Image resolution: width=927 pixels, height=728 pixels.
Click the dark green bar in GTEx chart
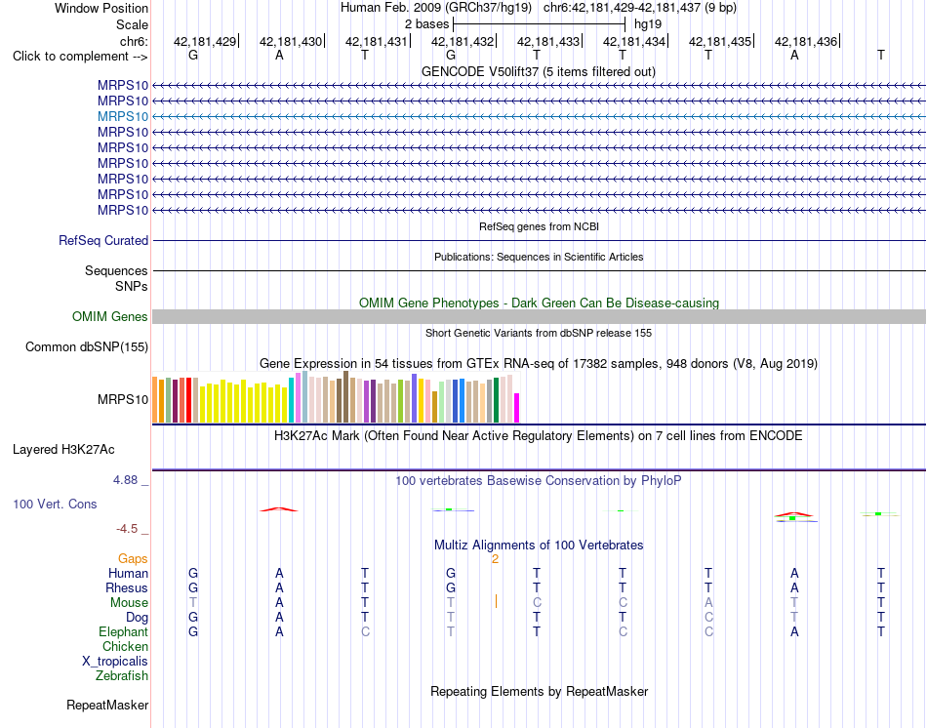coord(497,400)
